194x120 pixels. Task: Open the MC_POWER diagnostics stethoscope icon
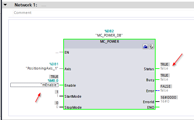click(151, 47)
